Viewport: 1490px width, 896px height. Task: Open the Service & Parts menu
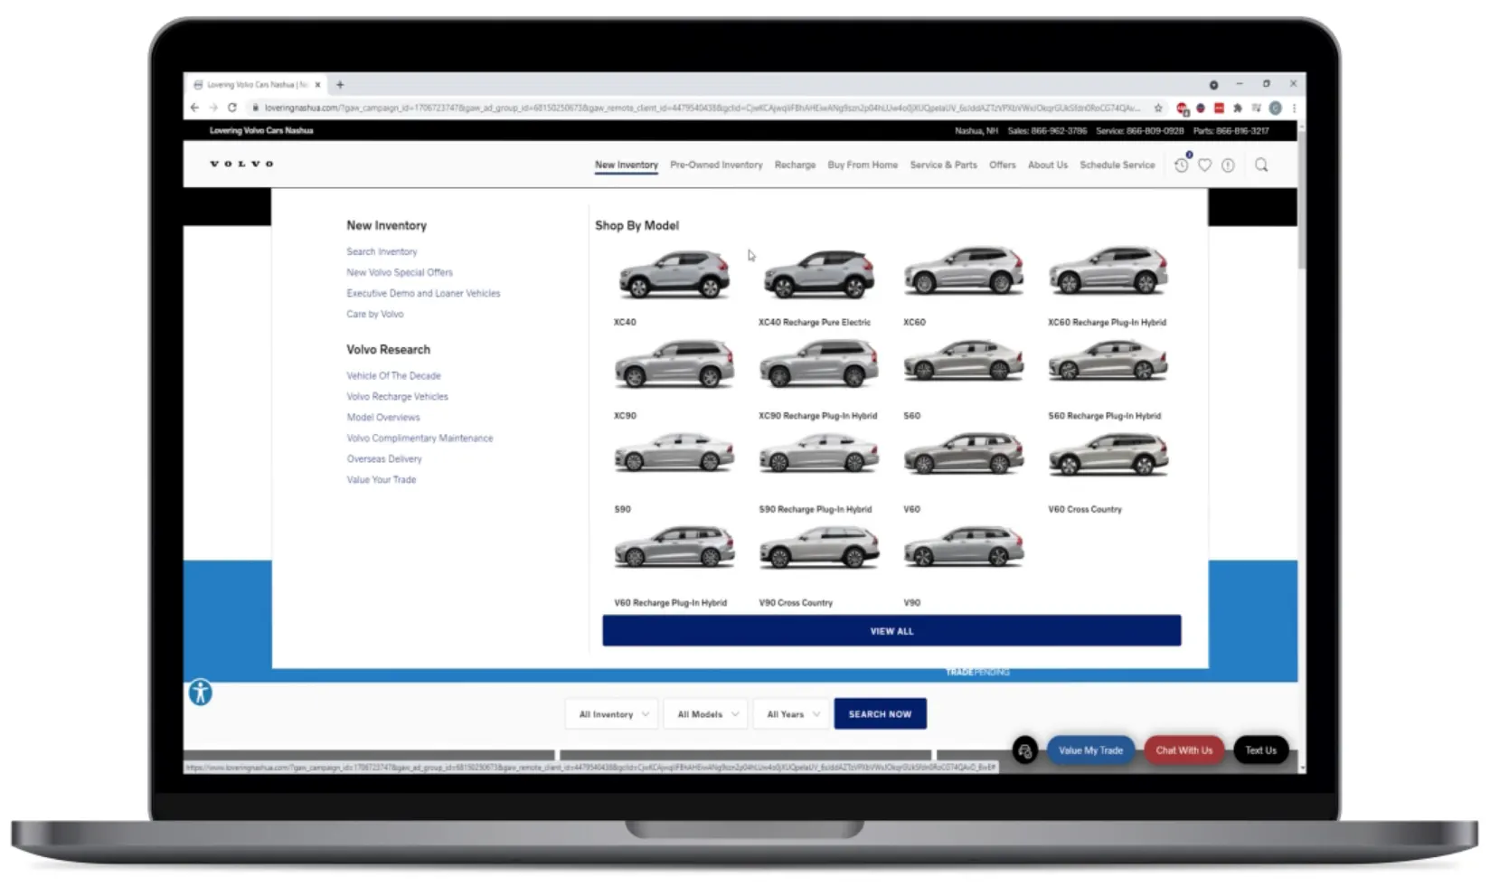click(x=943, y=165)
